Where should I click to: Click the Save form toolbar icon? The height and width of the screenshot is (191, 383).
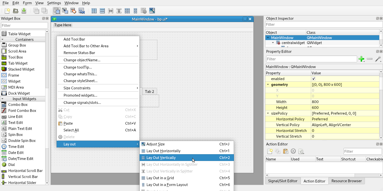(24, 11)
